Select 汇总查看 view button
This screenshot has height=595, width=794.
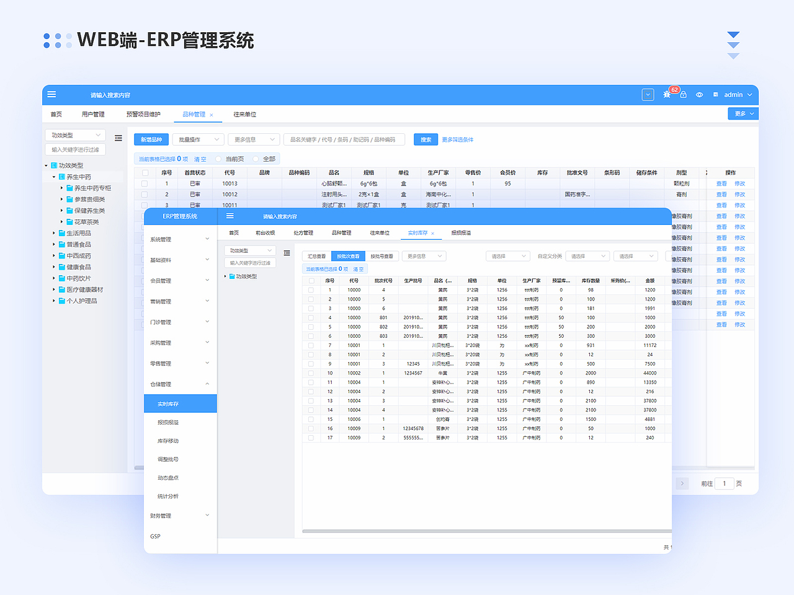point(317,256)
